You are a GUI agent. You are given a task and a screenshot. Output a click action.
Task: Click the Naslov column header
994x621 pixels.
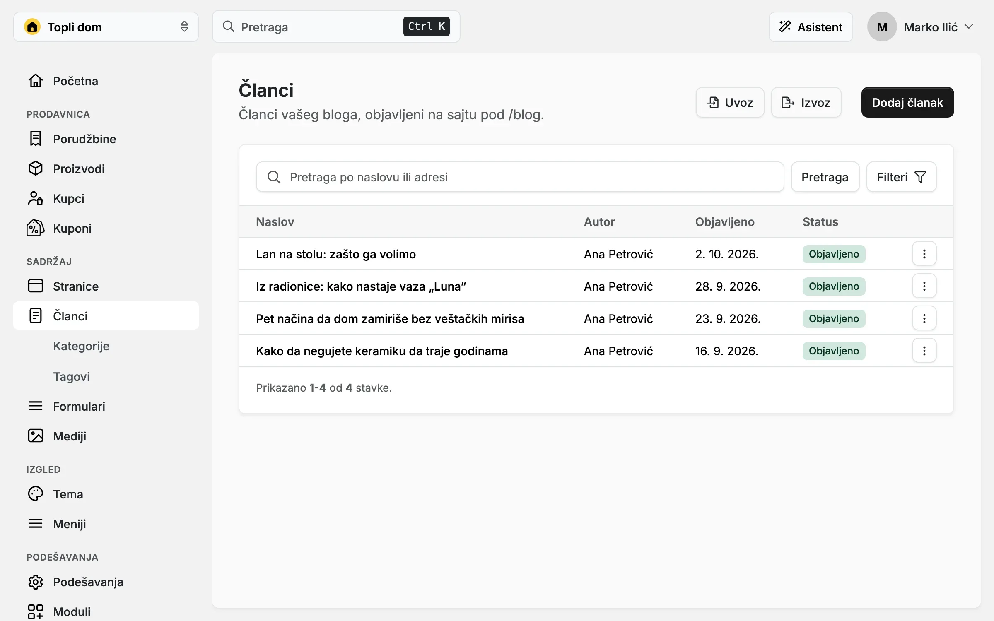275,222
